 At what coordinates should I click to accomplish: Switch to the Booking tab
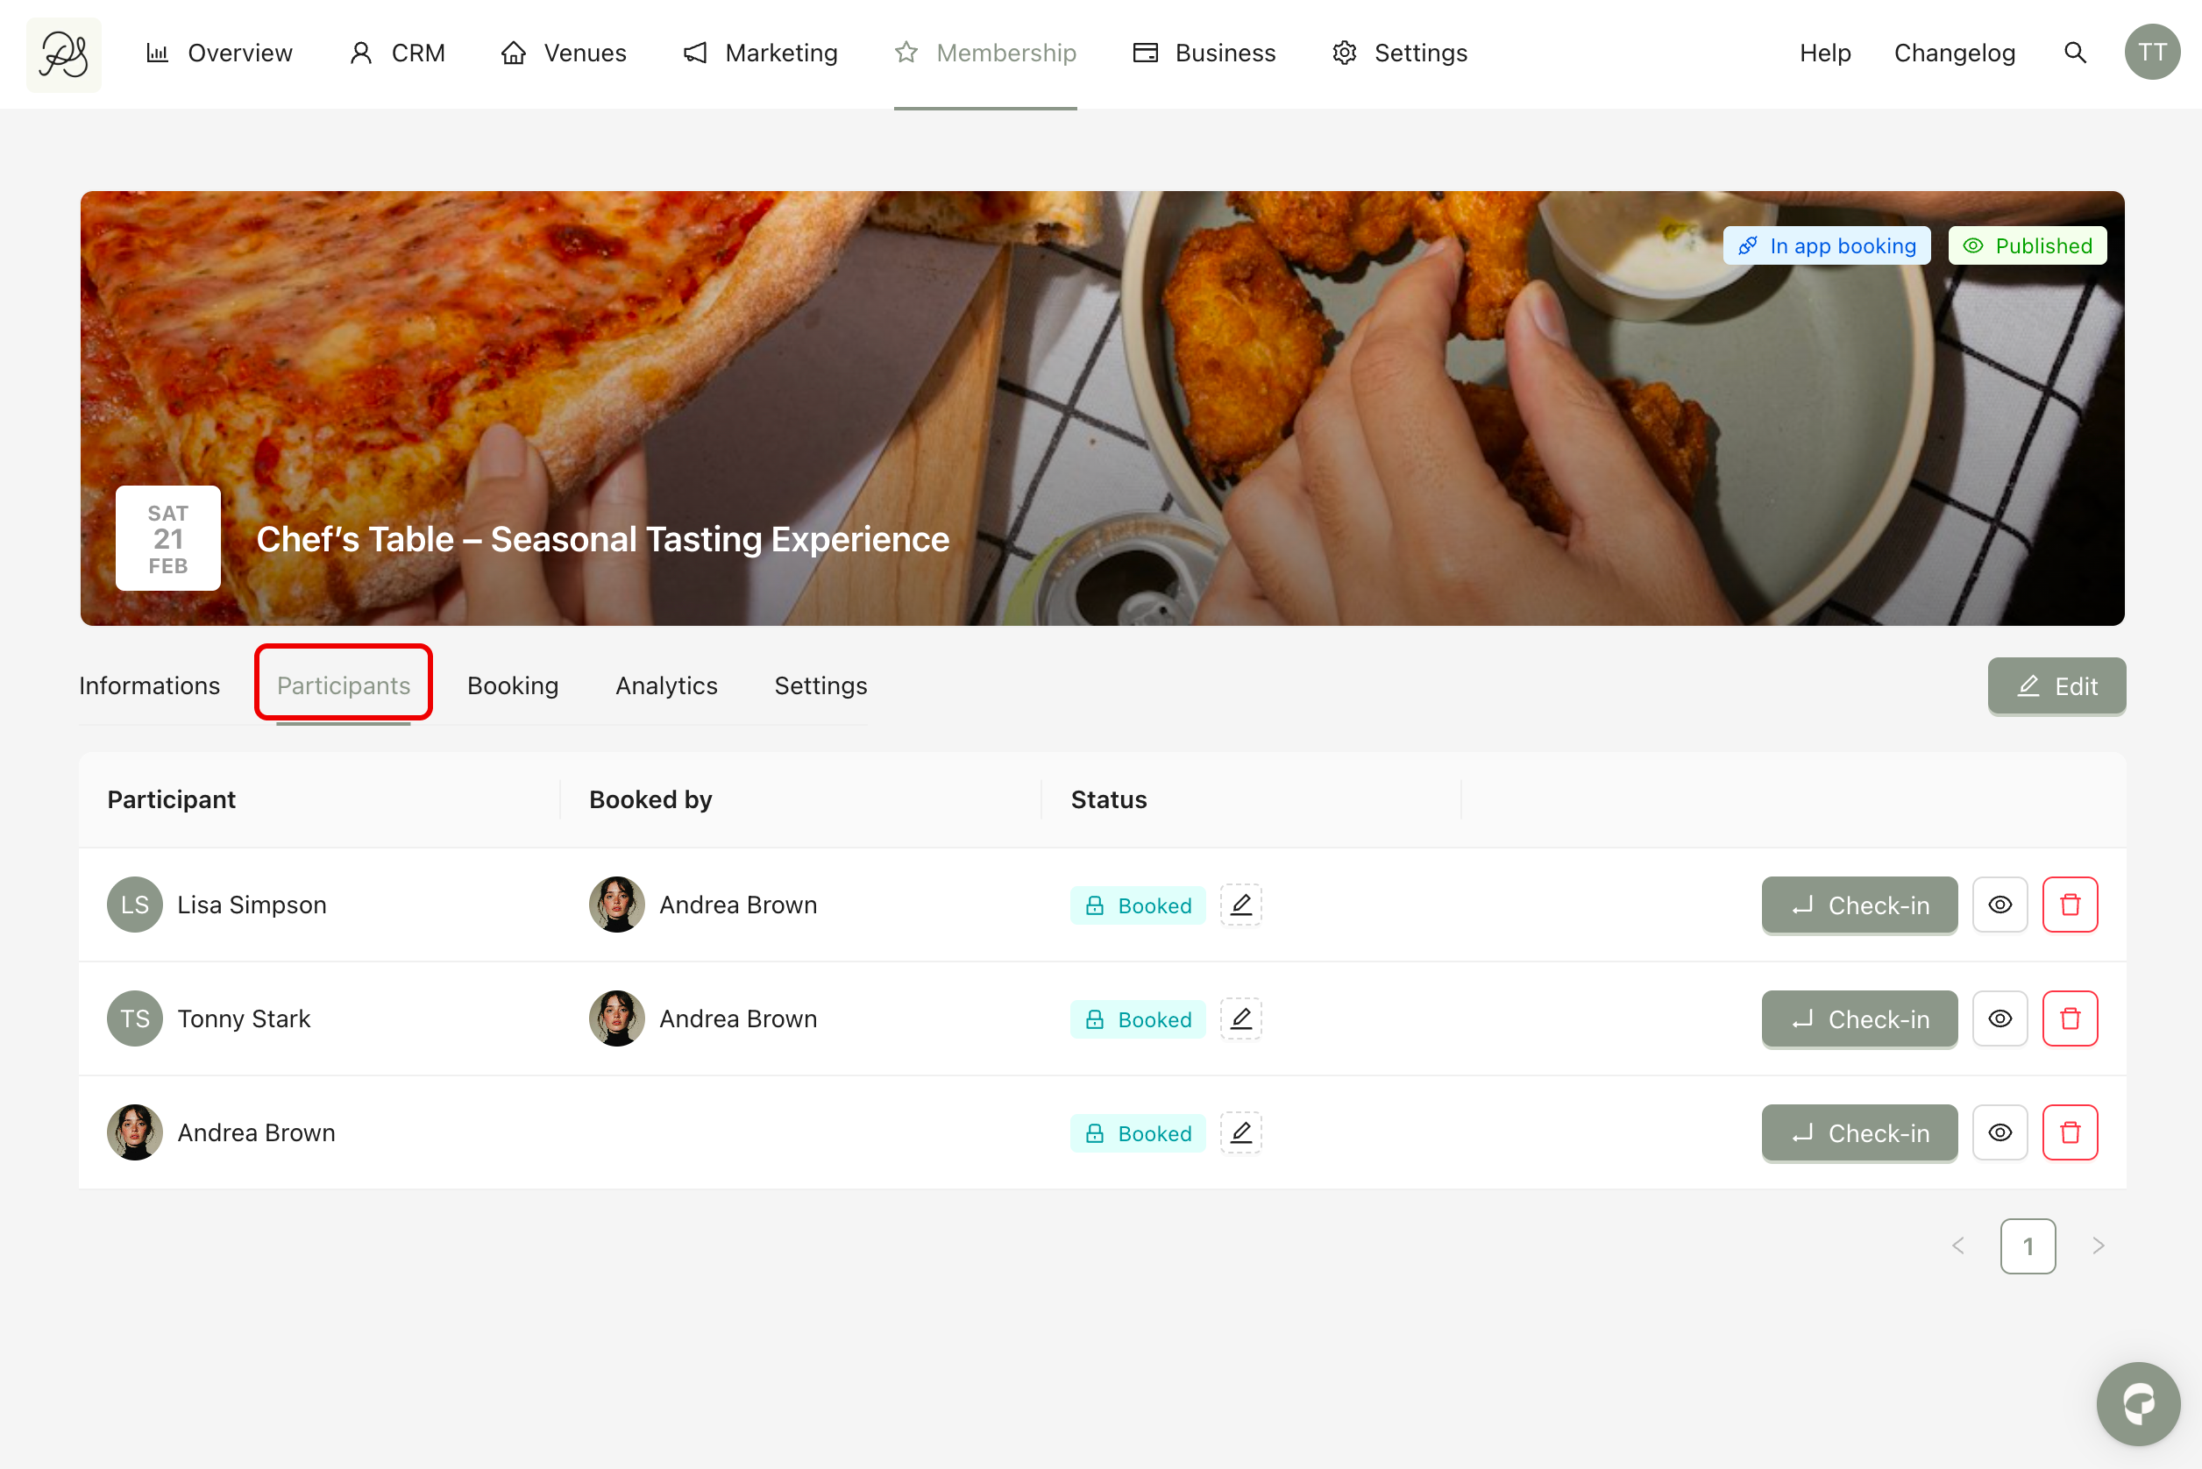[x=513, y=685]
